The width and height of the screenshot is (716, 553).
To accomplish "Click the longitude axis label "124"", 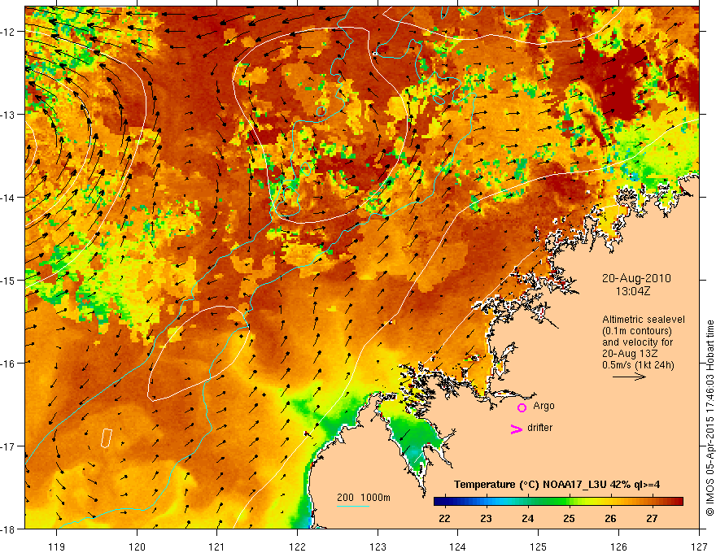I will click(x=458, y=547).
